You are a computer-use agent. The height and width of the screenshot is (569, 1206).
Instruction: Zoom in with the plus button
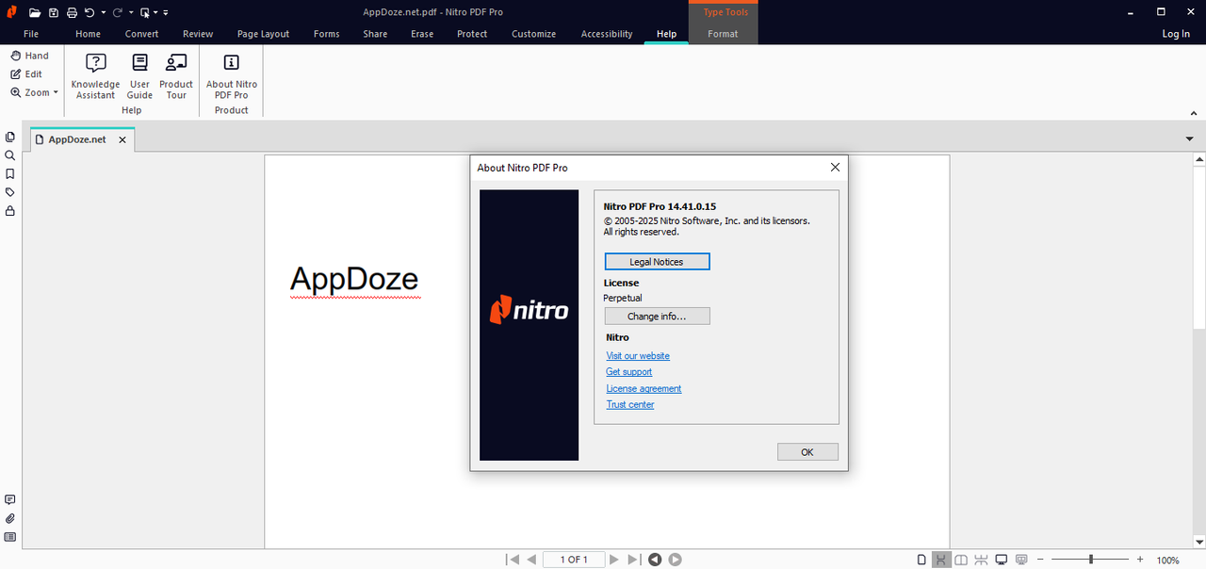click(1140, 560)
